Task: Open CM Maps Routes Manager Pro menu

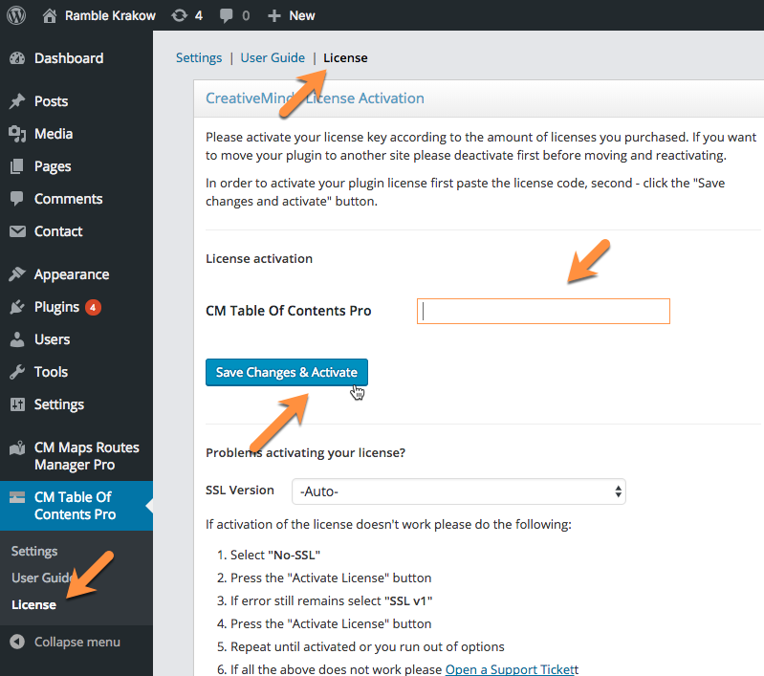Action: coord(87,456)
